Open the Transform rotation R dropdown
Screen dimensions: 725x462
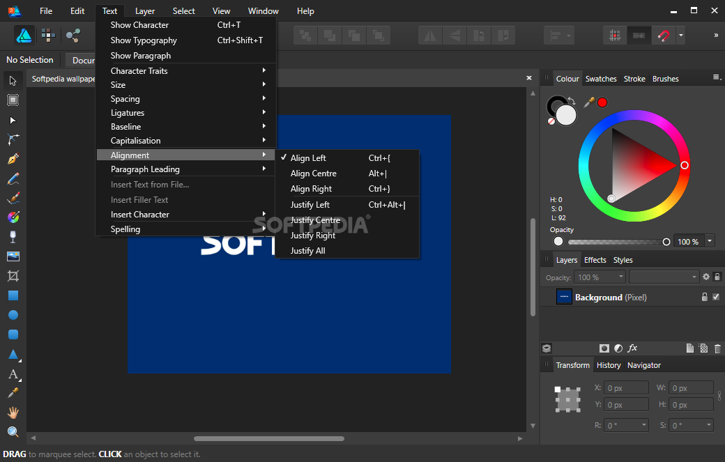[643, 425]
